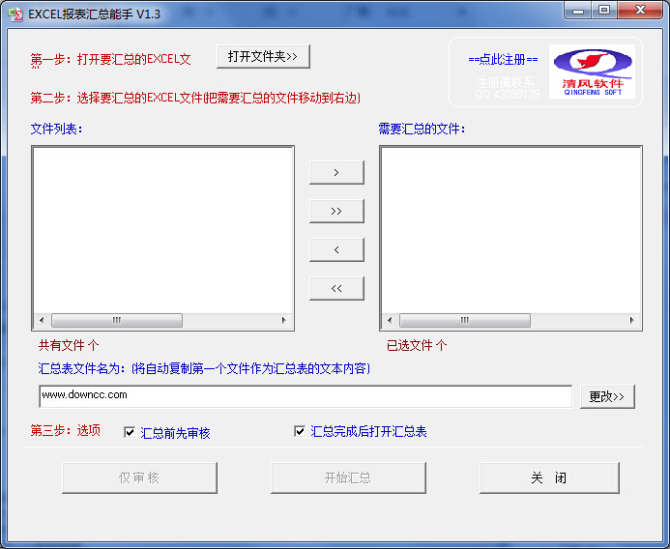Viewport: 670px width, 549px height.
Task: Remove all files with << button
Action: coord(336,288)
